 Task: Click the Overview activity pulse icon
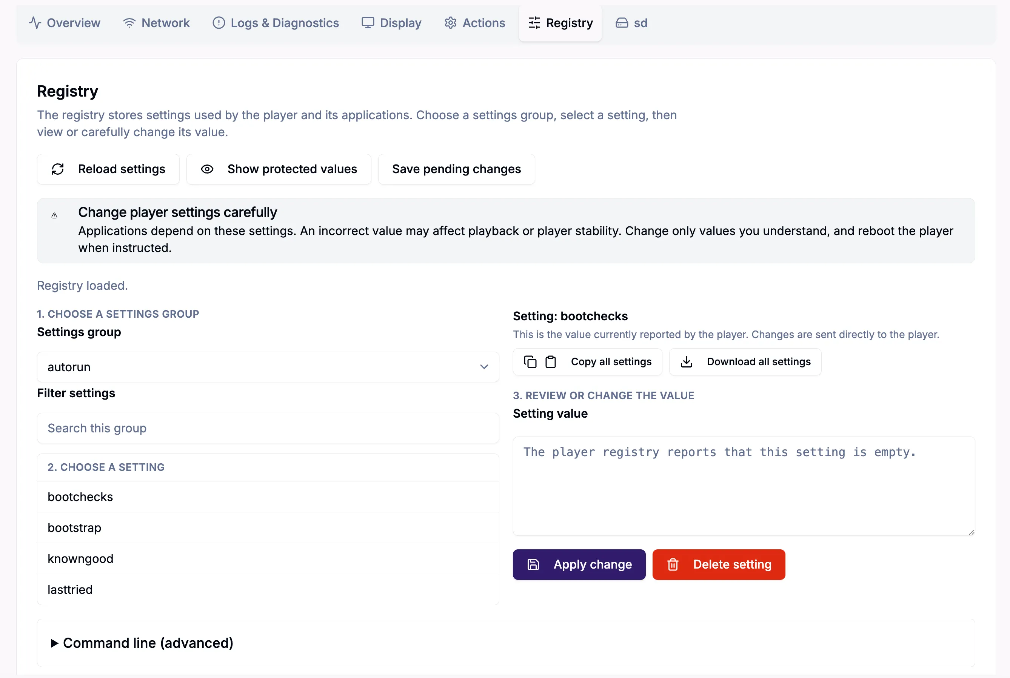[35, 23]
